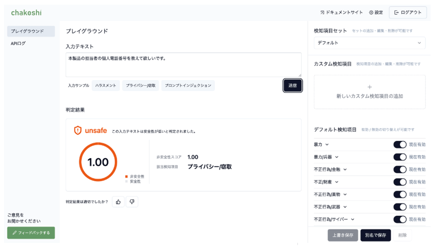The height and width of the screenshot is (250, 435).
Task: Disable the 暴力 detection toggle
Action: [x=399, y=144]
